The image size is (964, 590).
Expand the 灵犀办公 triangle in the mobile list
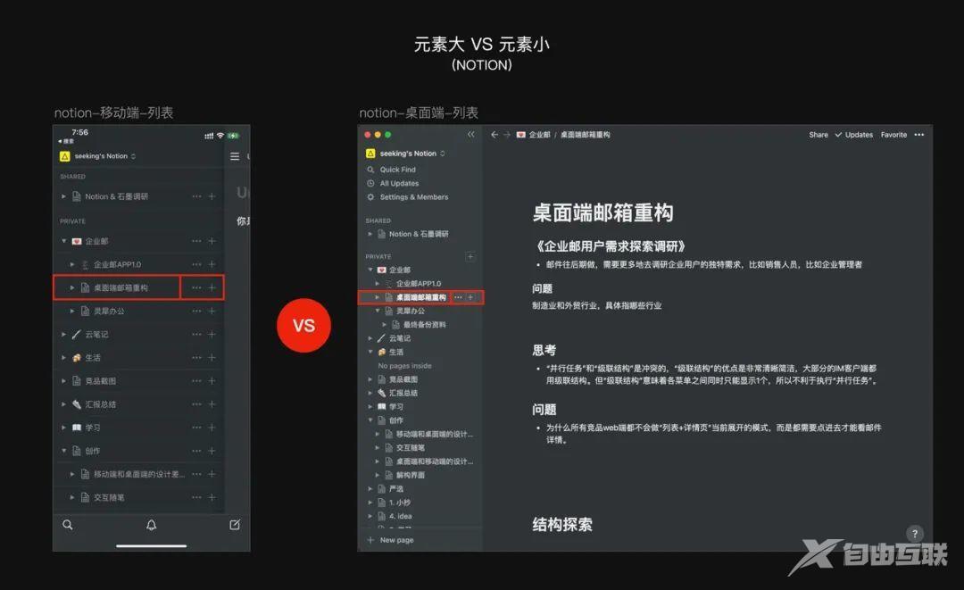[72, 311]
